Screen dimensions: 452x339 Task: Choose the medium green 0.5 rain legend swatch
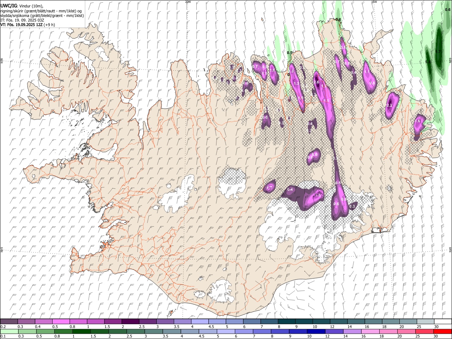[x=45, y=332]
